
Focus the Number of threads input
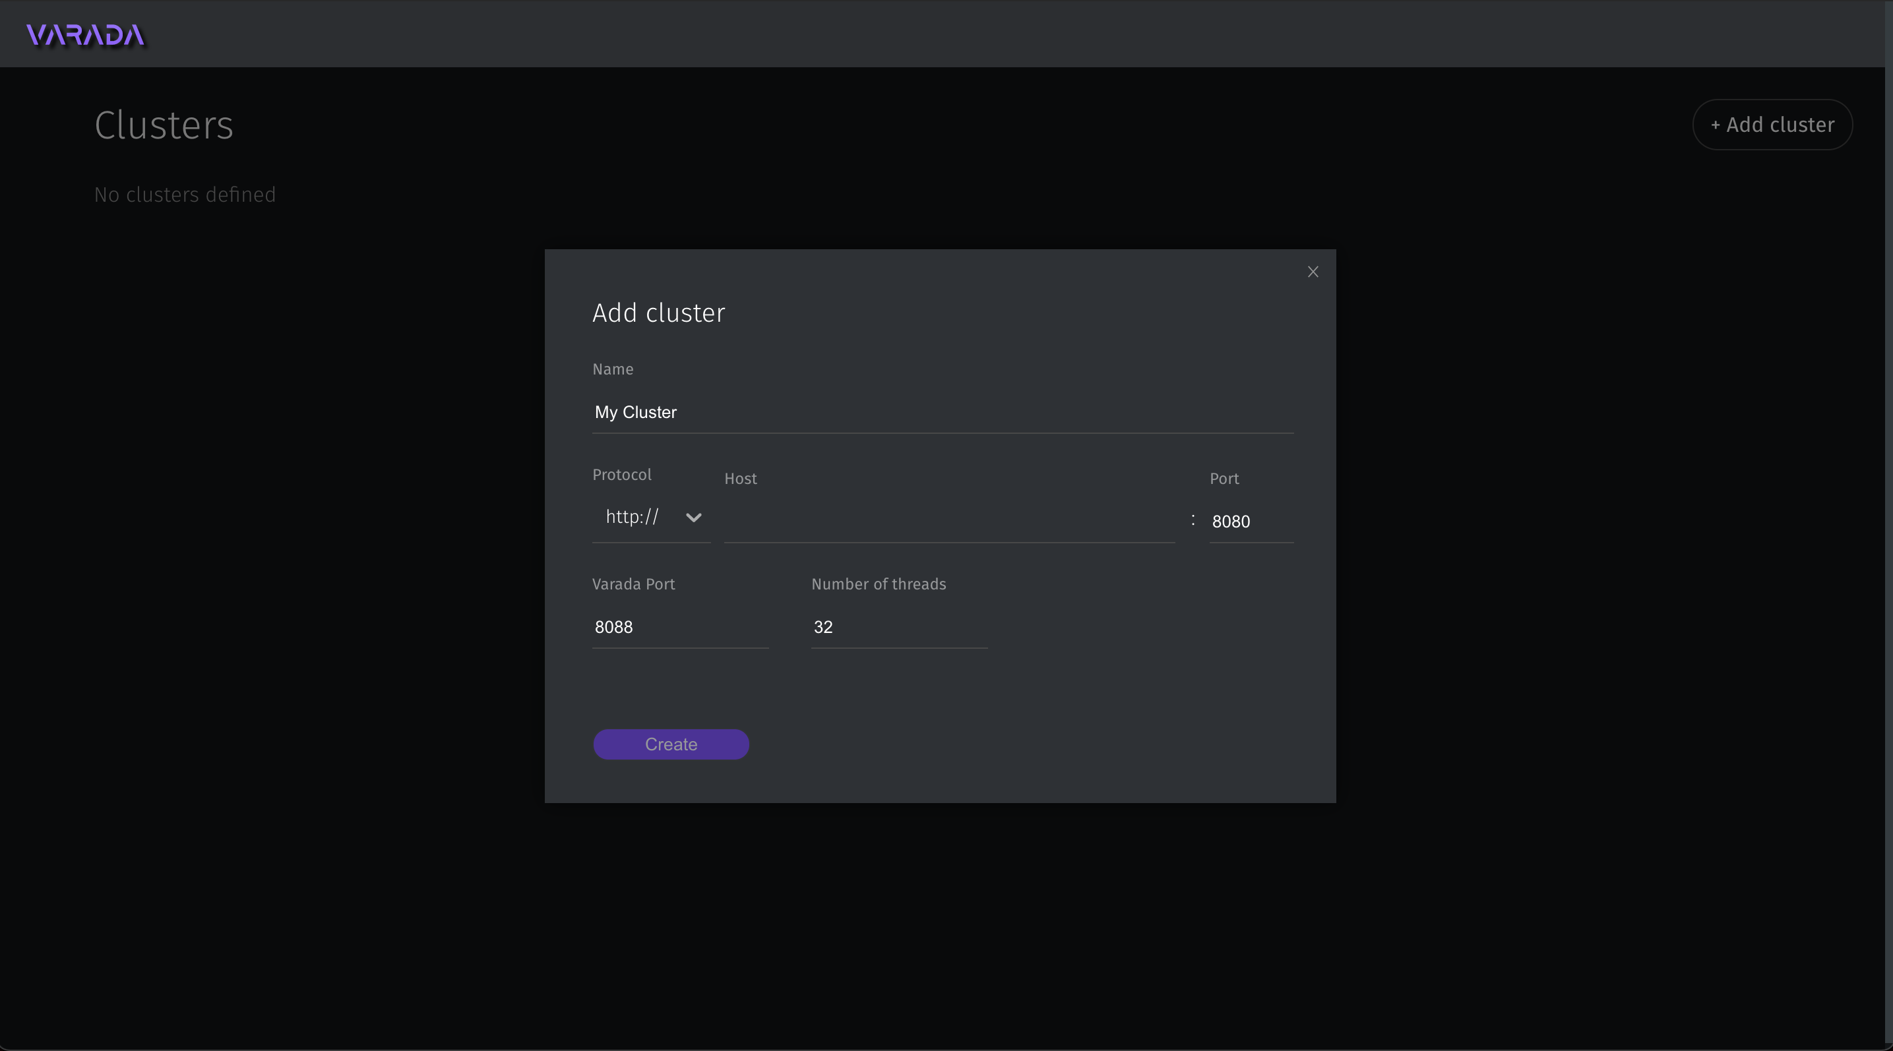click(x=898, y=626)
